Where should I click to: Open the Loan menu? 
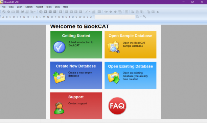pyautogui.click(x=20, y=7)
